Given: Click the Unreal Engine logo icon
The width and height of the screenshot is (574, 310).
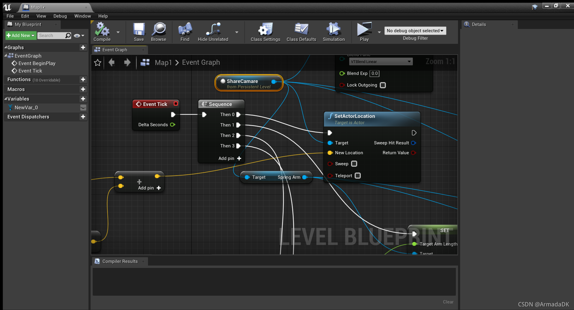Looking at the screenshot, I should tap(7, 7).
